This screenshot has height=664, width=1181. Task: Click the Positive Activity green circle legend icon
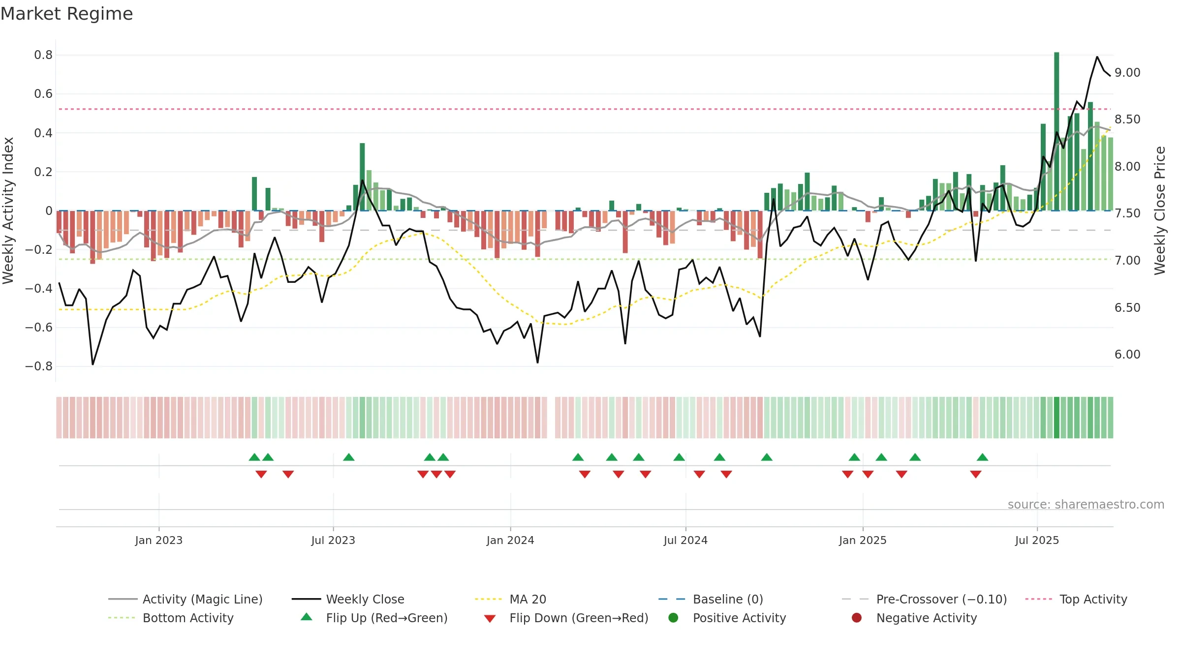point(673,617)
